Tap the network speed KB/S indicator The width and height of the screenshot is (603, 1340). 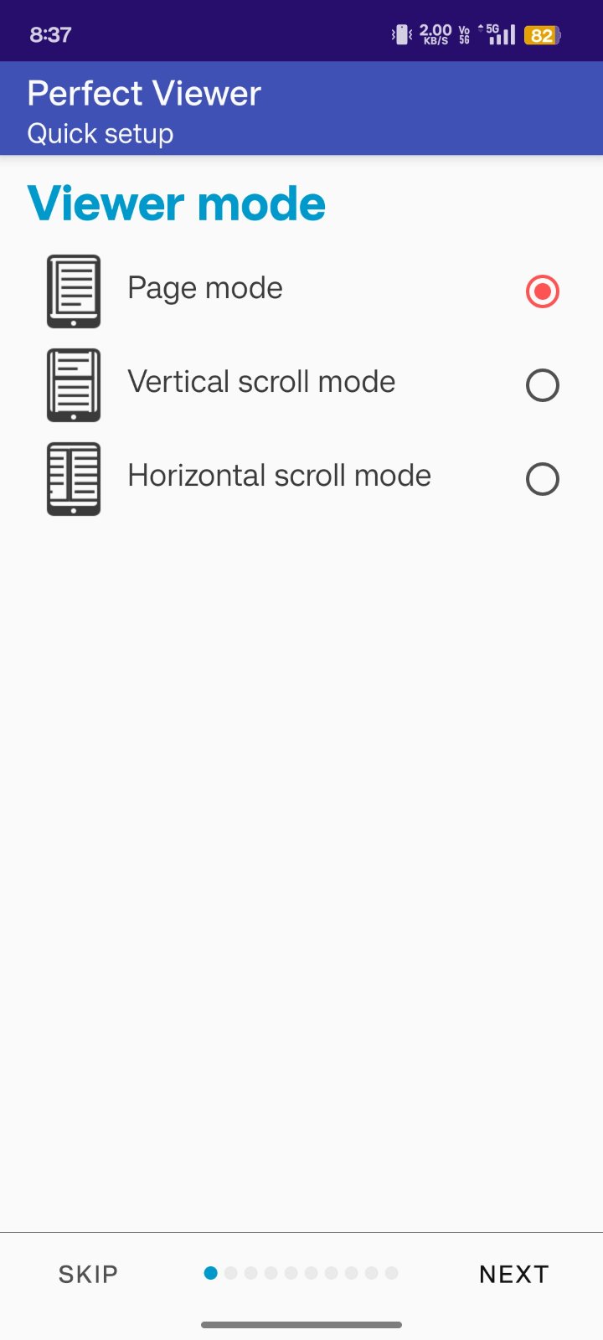pos(435,35)
